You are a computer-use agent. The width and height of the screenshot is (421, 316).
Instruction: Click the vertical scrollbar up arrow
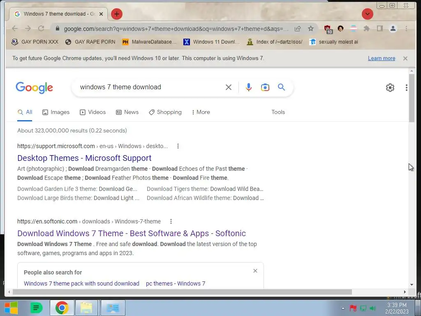point(412,71)
